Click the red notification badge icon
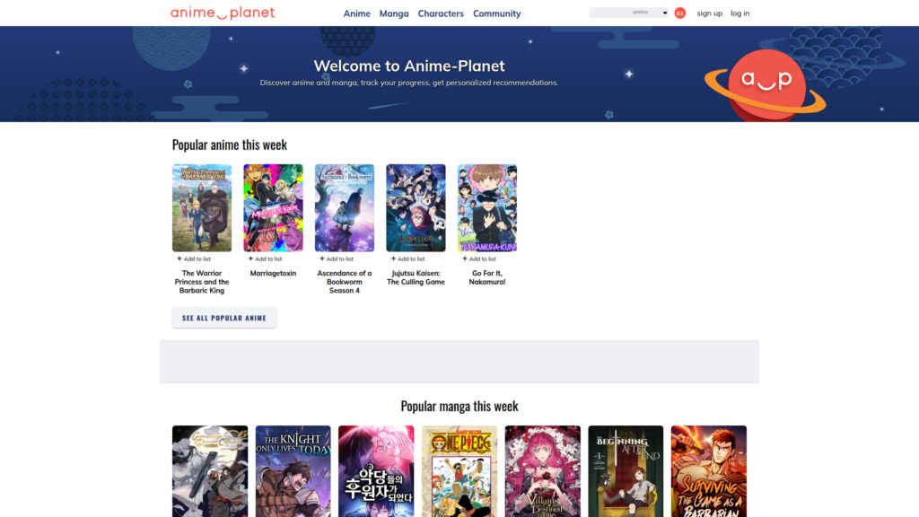This screenshot has width=919, height=517. pos(679,13)
